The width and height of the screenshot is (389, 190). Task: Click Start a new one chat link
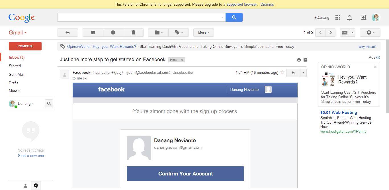tap(31, 156)
